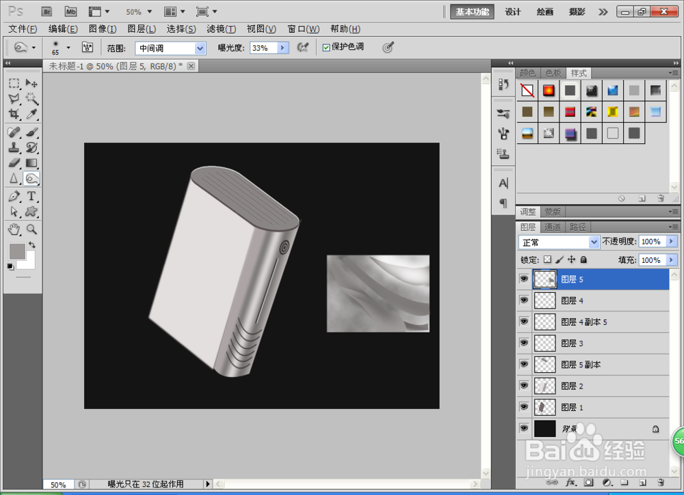Create a new layer icon
This screenshot has width=684, height=495.
coord(642,482)
